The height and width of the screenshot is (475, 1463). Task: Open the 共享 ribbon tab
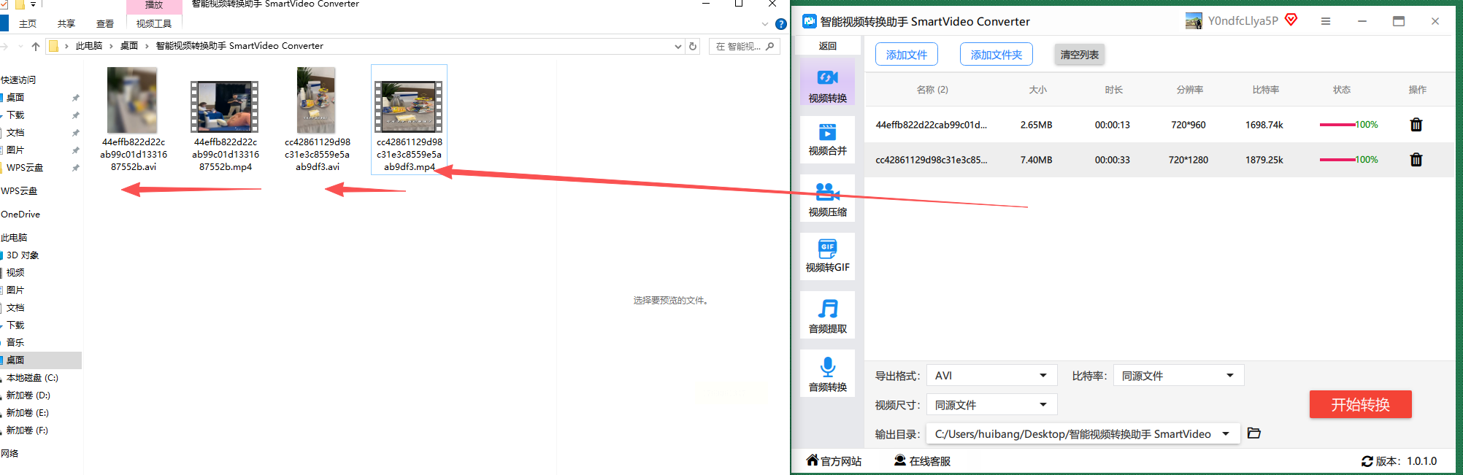[66, 24]
